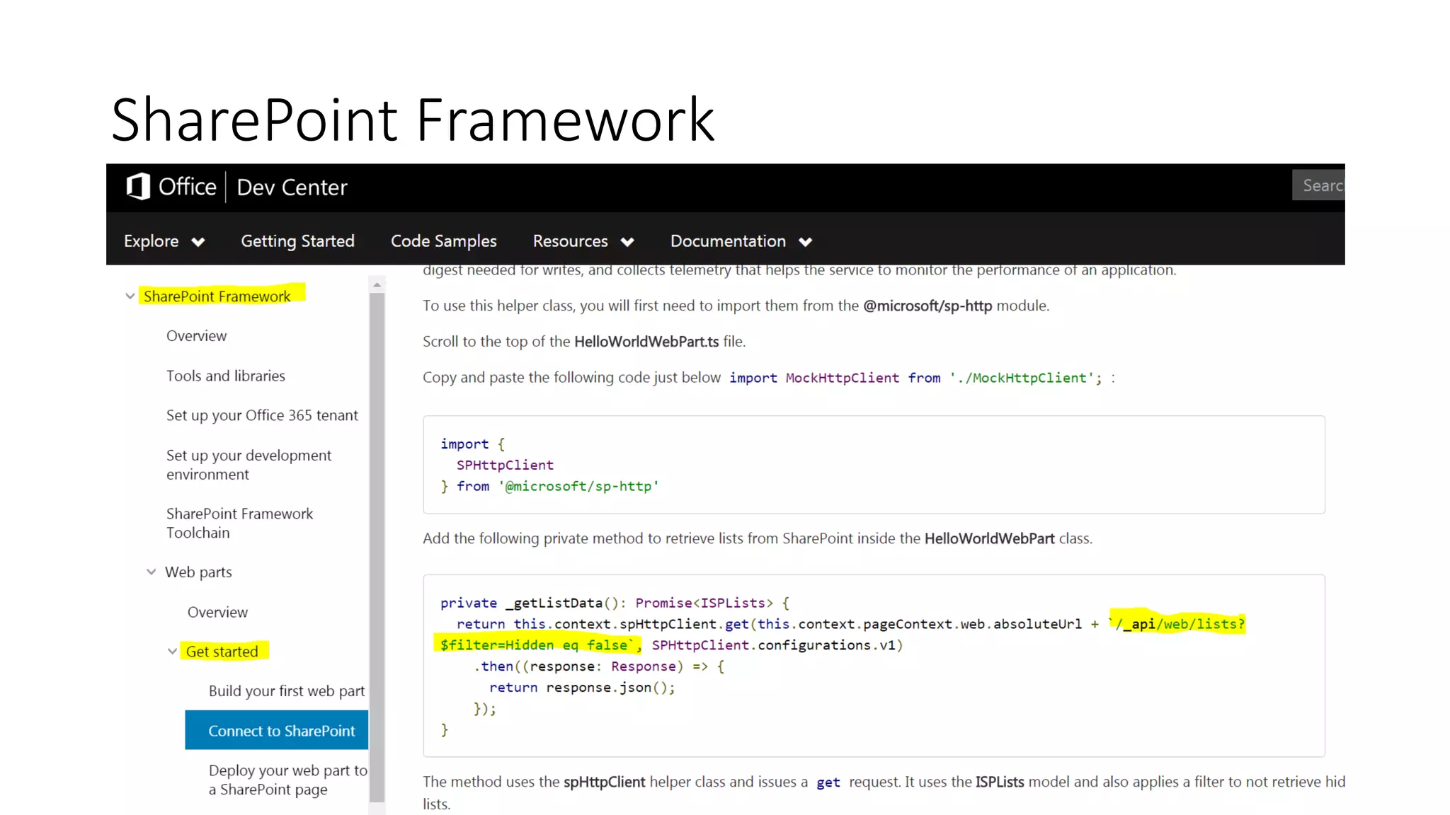Screen dimensions: 1450x815
Task: Open Code Samples page
Action: [x=444, y=241]
